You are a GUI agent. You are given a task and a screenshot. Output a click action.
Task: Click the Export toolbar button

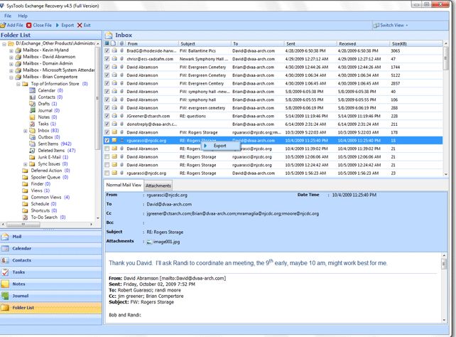pyautogui.click(x=65, y=26)
